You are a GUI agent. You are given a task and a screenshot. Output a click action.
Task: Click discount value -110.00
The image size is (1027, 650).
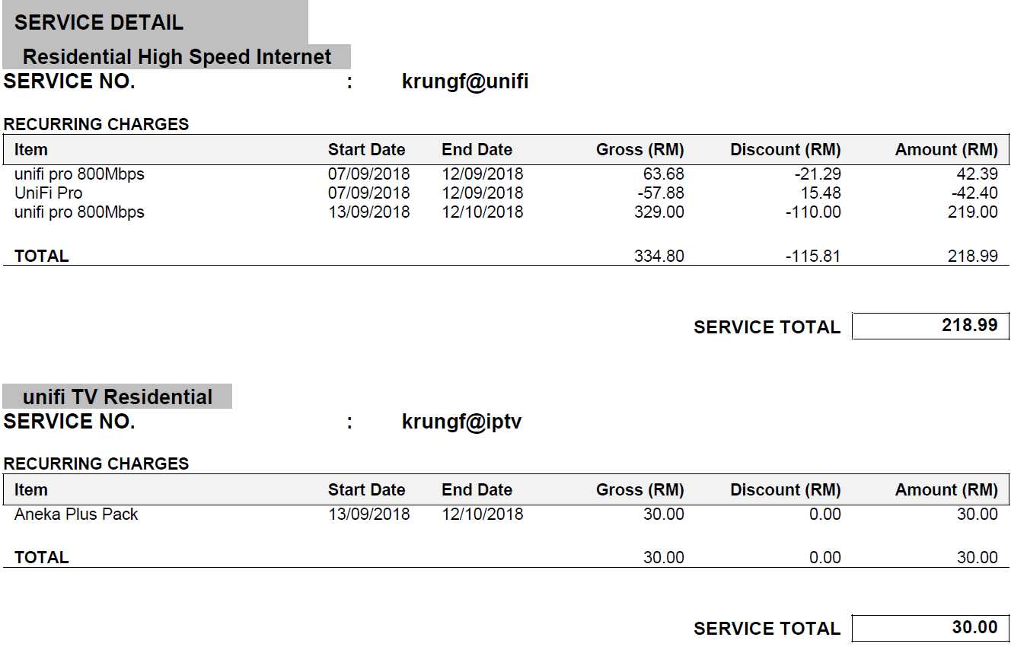(x=813, y=212)
